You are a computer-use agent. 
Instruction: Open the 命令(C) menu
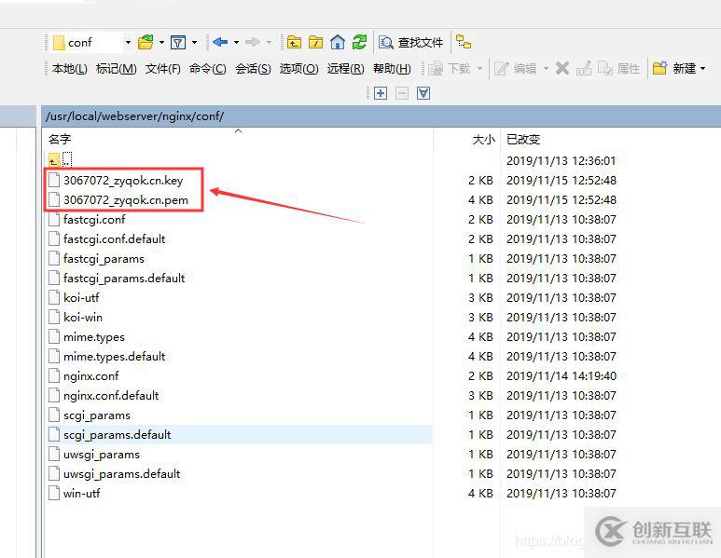tap(207, 69)
